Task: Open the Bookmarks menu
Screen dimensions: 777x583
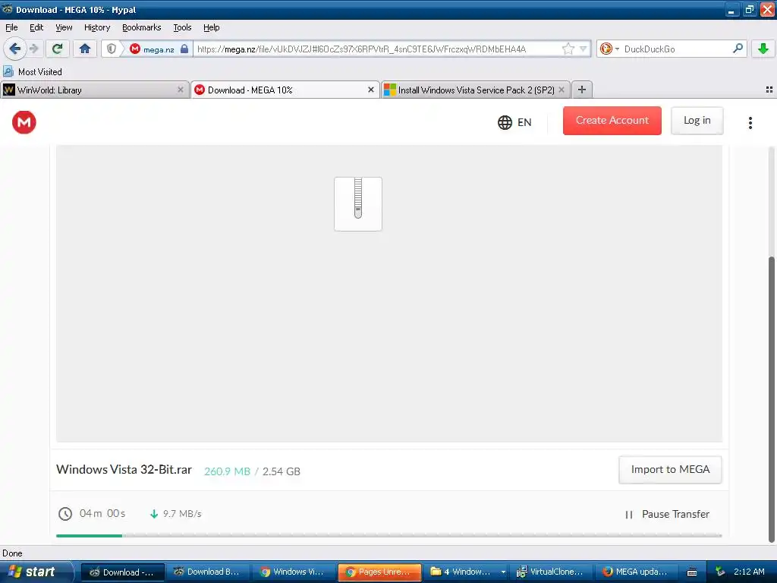Action: [141, 27]
